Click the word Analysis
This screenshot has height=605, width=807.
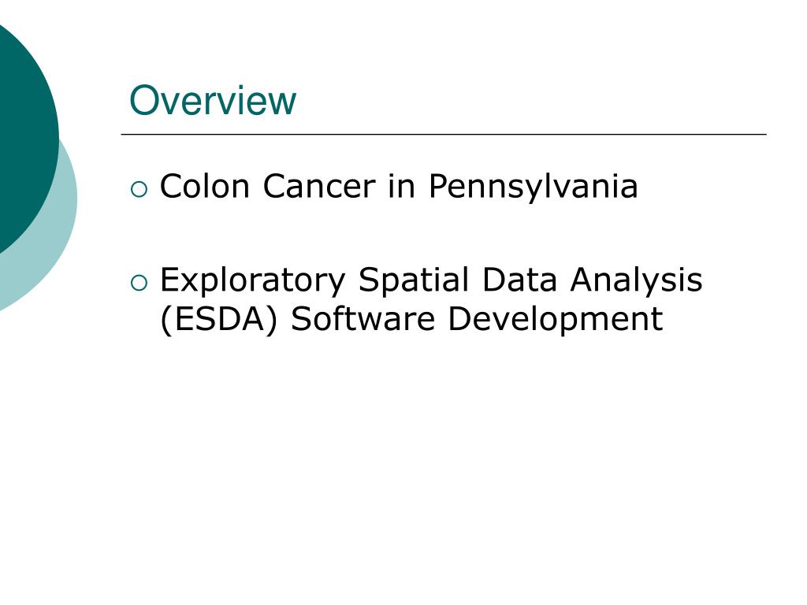(636, 281)
